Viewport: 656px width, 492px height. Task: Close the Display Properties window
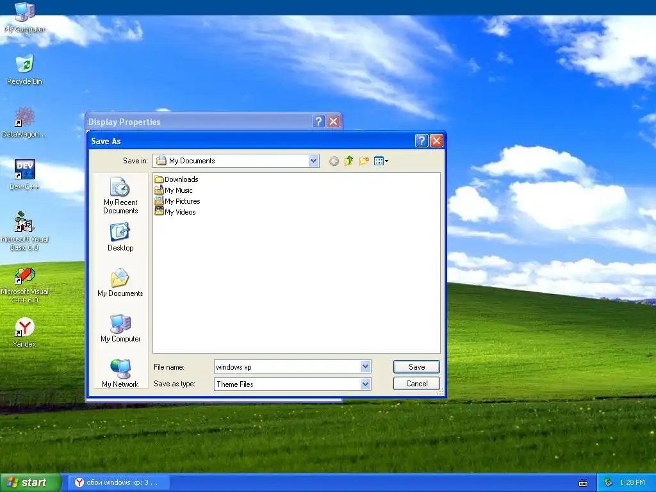[333, 121]
